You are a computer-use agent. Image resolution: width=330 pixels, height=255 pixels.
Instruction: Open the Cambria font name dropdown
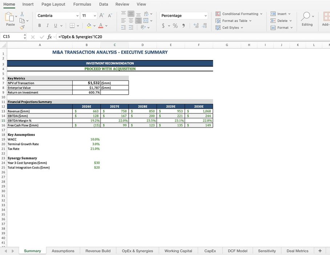tap(77, 16)
